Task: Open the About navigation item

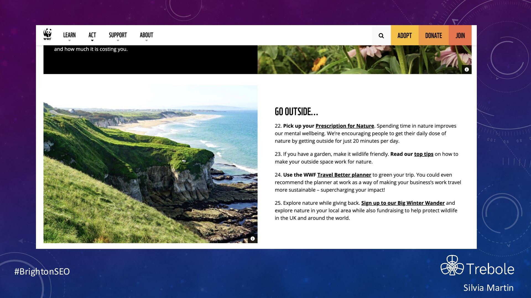Action: click(x=146, y=35)
